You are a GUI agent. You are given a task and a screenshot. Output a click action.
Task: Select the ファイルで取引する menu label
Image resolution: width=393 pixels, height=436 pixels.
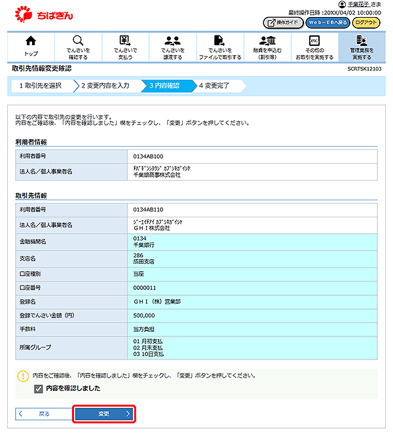219,54
